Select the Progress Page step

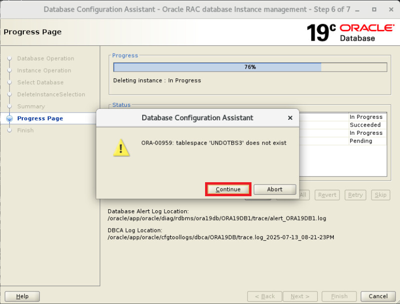pyautogui.click(x=40, y=118)
